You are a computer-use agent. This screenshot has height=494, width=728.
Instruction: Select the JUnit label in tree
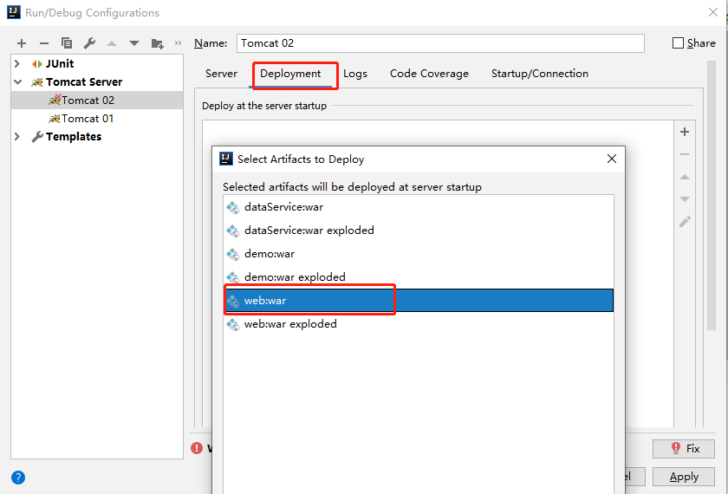(60, 63)
